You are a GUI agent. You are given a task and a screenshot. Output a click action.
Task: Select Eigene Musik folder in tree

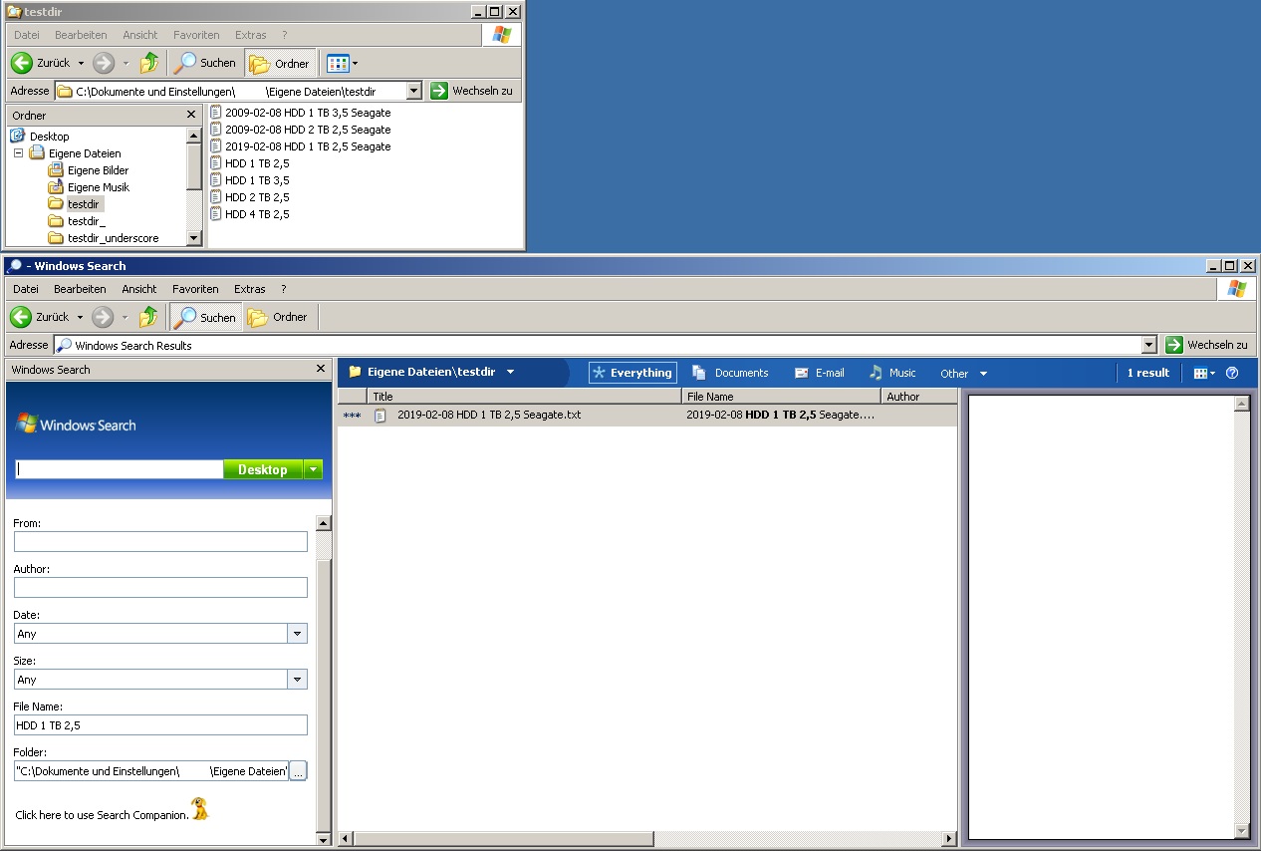click(99, 187)
